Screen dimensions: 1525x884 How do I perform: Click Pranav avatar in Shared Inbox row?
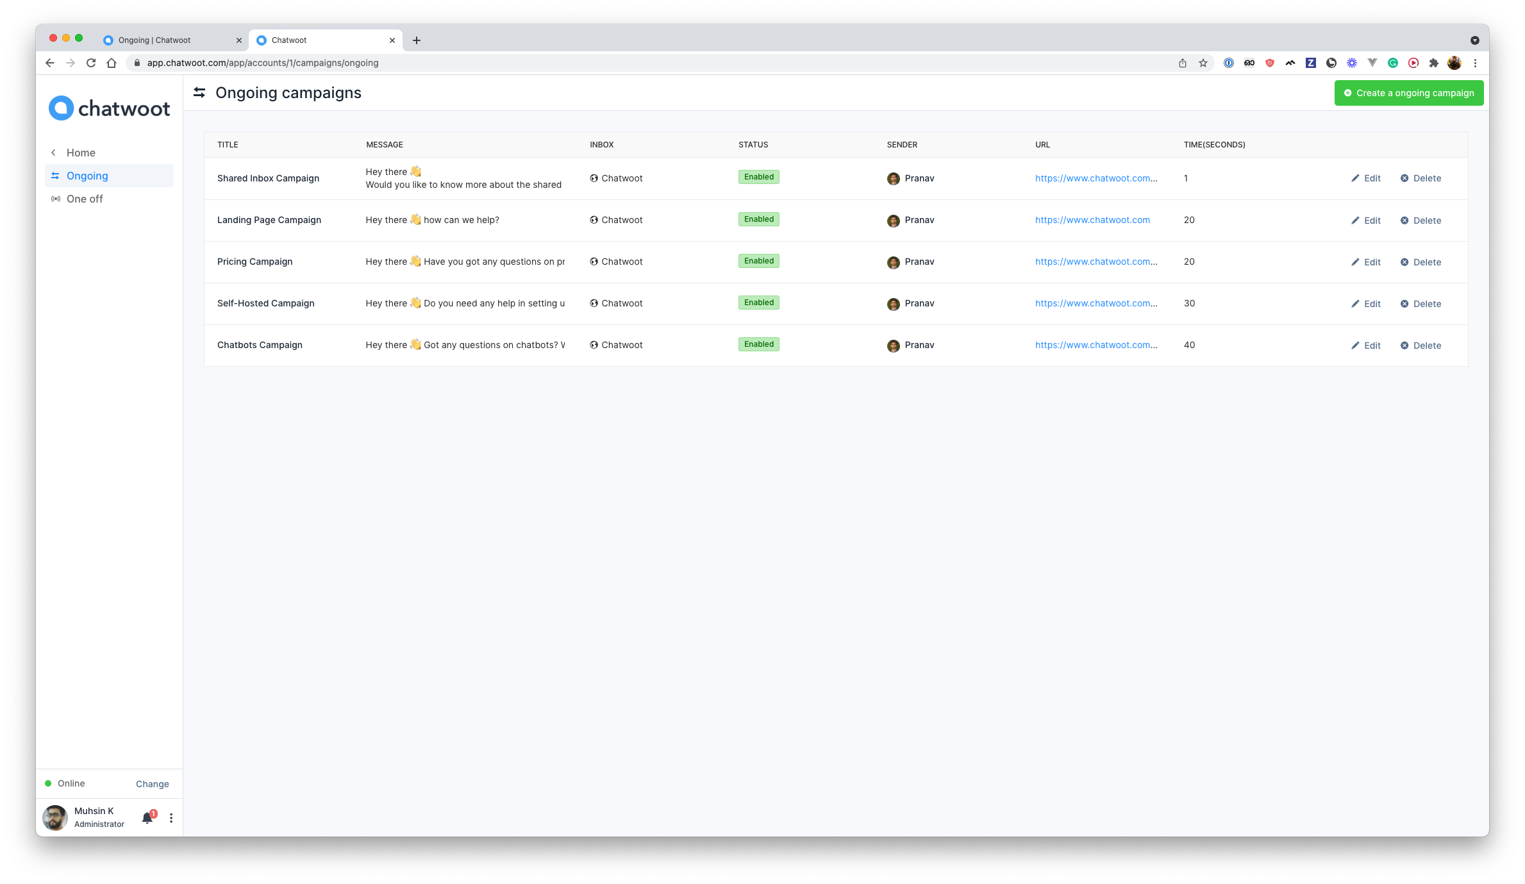point(893,179)
